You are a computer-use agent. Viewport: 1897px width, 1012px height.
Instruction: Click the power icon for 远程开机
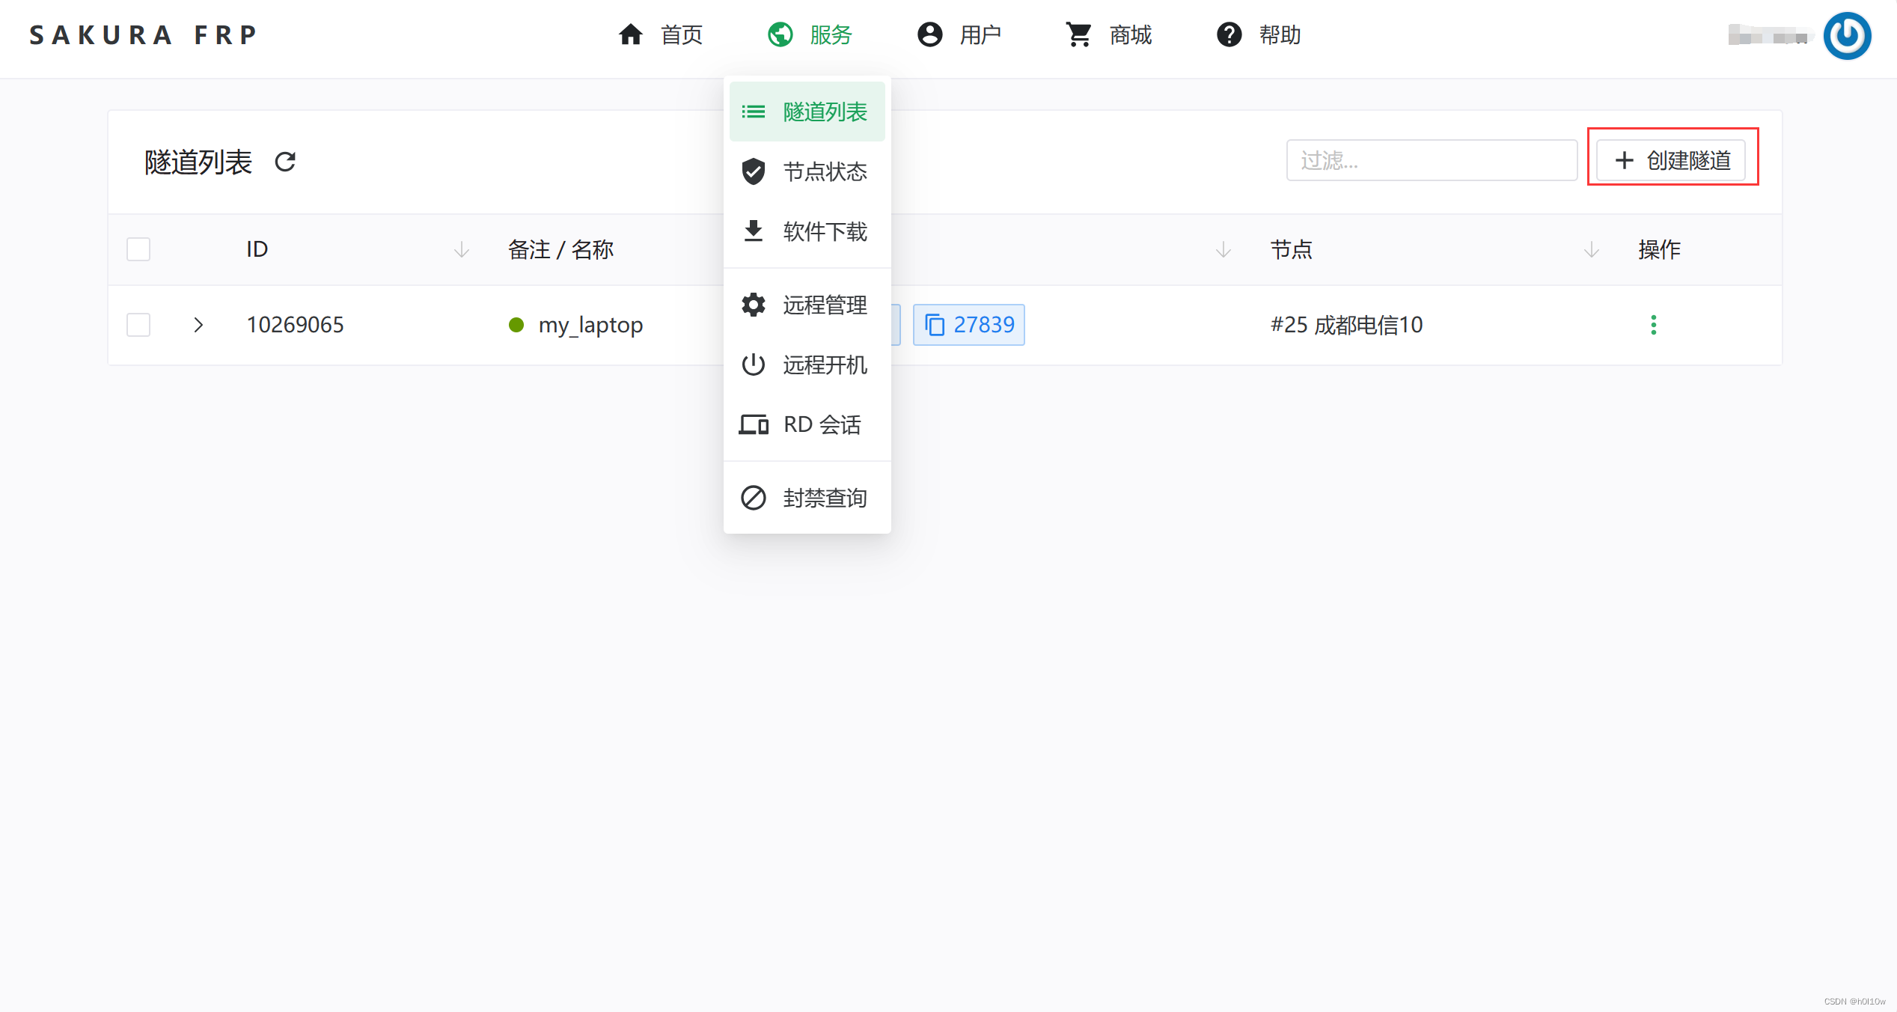pos(754,365)
